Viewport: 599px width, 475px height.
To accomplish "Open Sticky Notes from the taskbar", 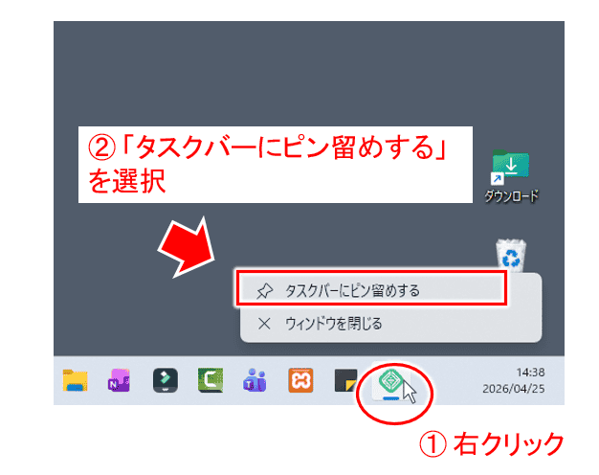I will click(x=344, y=380).
